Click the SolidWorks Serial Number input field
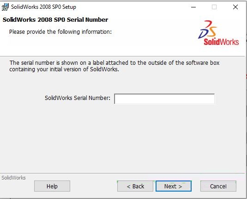Image resolution: width=247 pixels, height=199 pixels. (164, 99)
